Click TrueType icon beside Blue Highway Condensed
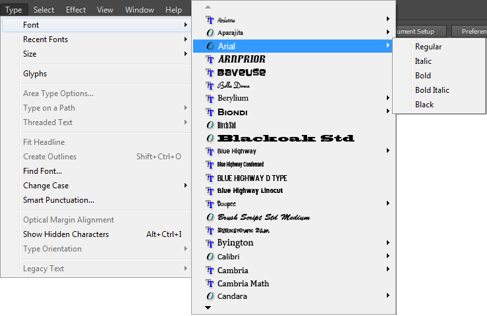Image resolution: width=487 pixels, height=316 pixels. coord(210,165)
